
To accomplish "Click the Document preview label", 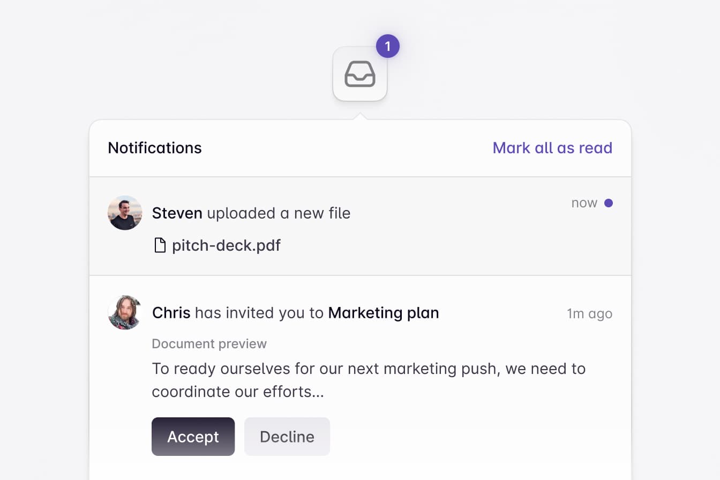I will (209, 344).
